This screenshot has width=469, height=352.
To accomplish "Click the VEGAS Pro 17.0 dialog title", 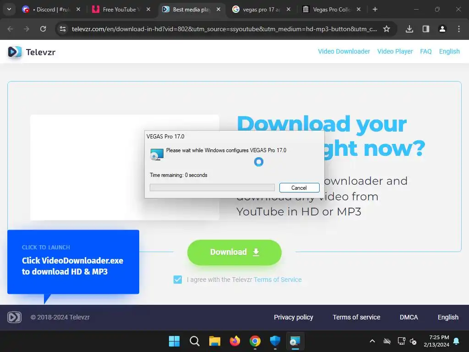I will point(165,137).
